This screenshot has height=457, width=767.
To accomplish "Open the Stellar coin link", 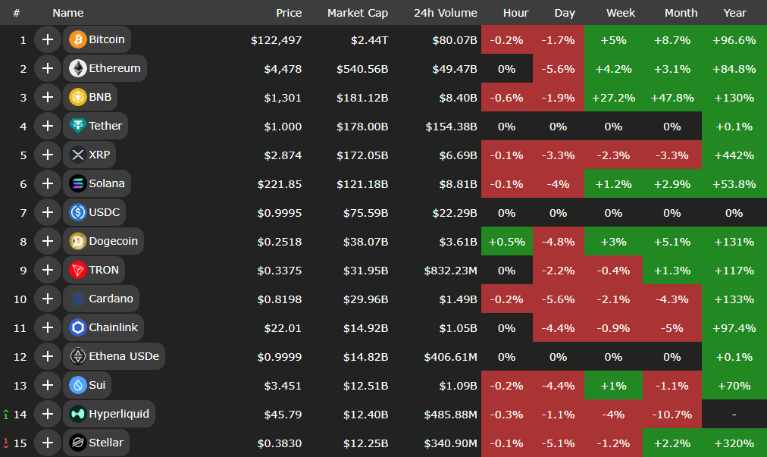I will [x=105, y=443].
